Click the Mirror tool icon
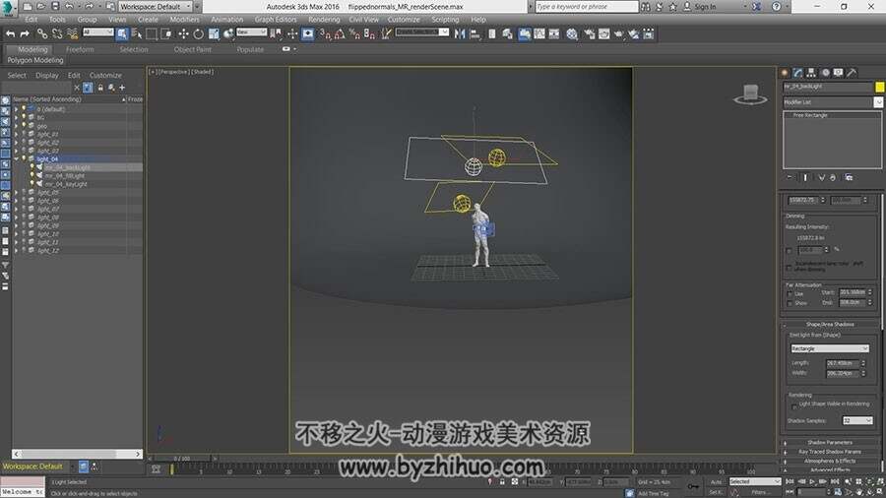The height and width of the screenshot is (498, 886). coord(460,34)
